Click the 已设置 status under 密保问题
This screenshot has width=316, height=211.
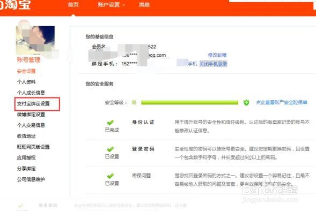[112, 184]
